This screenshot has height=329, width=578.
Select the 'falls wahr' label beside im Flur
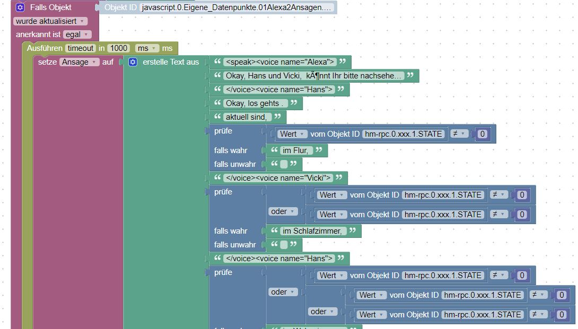[x=231, y=150]
